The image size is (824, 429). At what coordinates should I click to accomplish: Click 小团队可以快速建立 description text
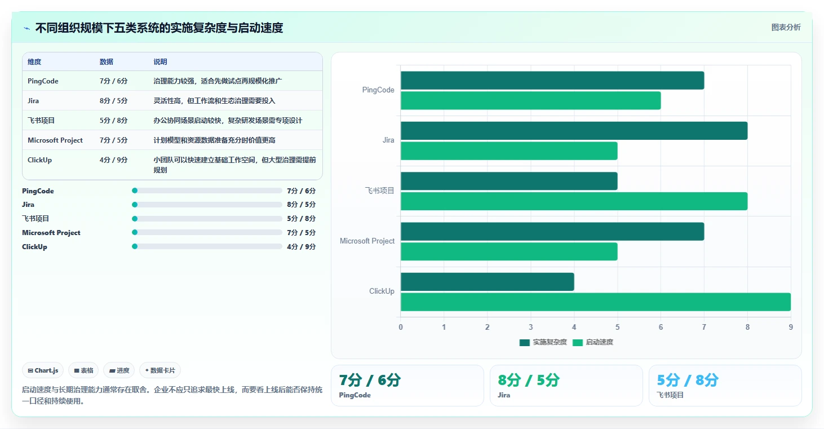pyautogui.click(x=235, y=165)
